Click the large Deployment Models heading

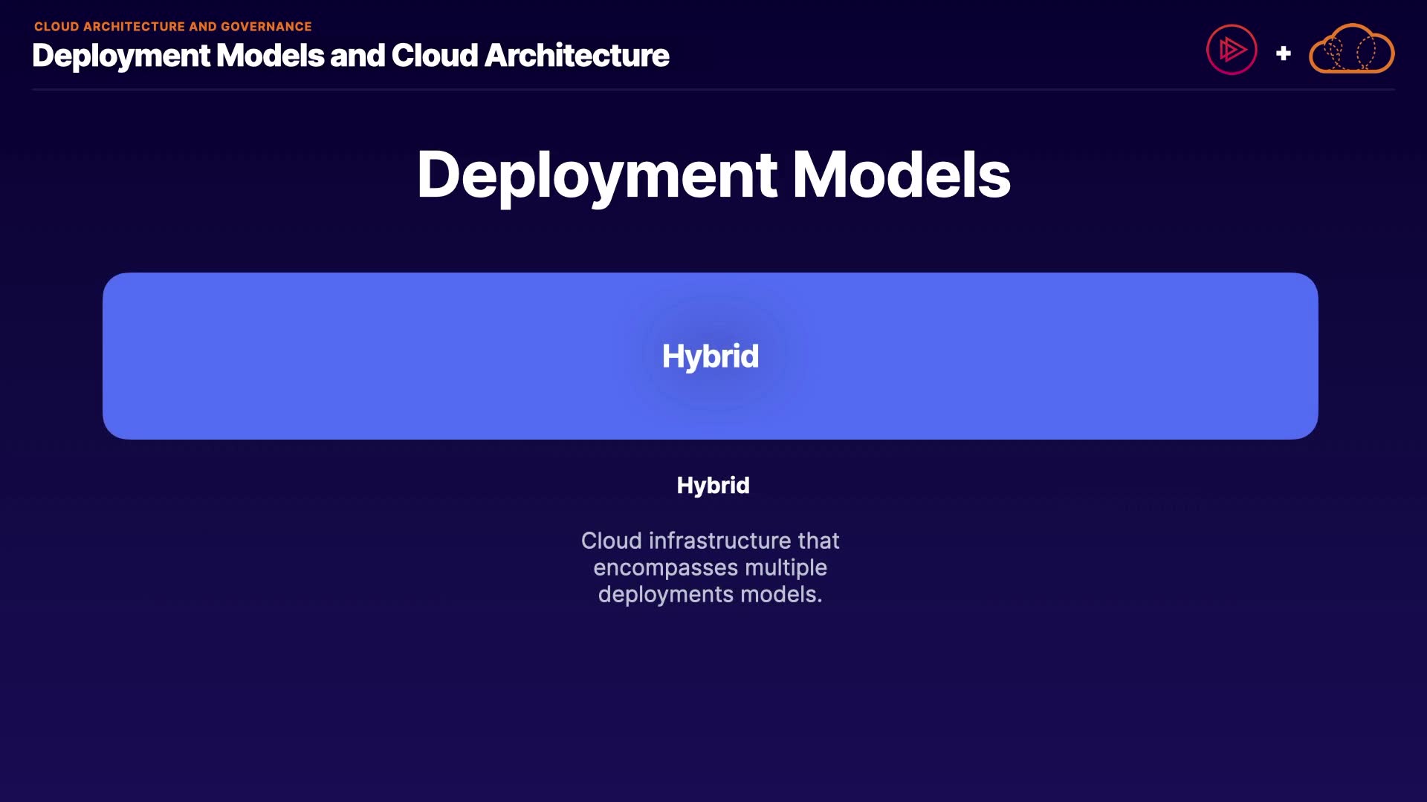pos(713,175)
